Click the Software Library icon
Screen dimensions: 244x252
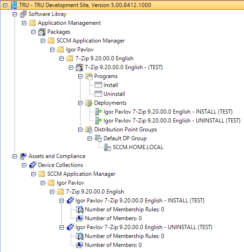click(23, 14)
